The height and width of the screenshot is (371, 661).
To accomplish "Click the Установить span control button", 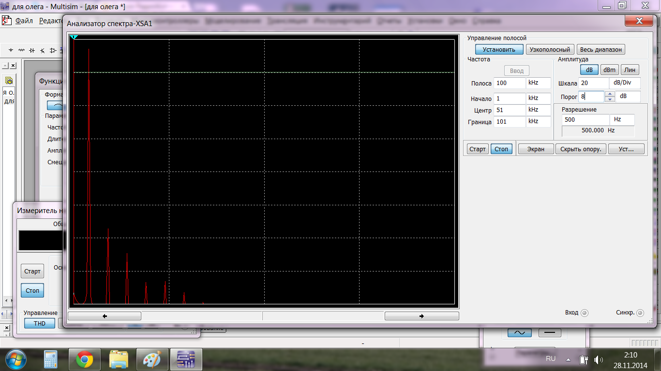I will tap(499, 49).
